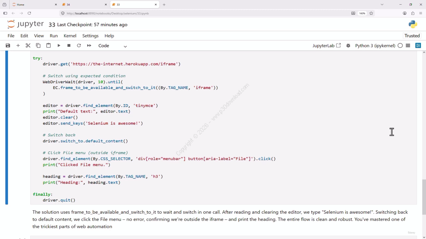Click Last Checkpoint: 57 minutes ago text
This screenshot has width=426, height=239.
pos(92,25)
